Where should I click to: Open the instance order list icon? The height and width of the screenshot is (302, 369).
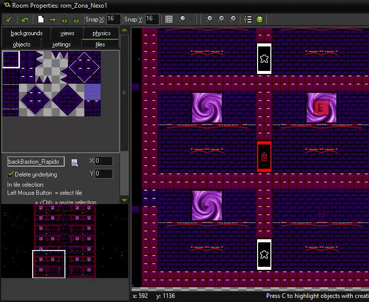click(x=248, y=19)
